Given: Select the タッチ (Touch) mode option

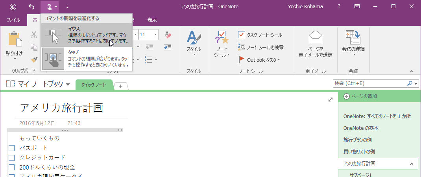Looking at the screenshot, I should pos(87,58).
